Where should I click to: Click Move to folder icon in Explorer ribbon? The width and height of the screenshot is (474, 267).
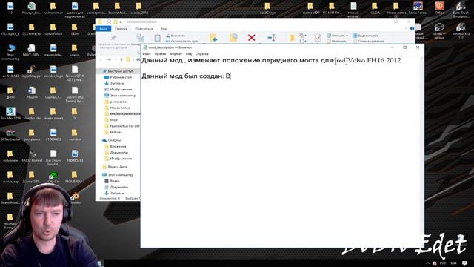(x=213, y=38)
